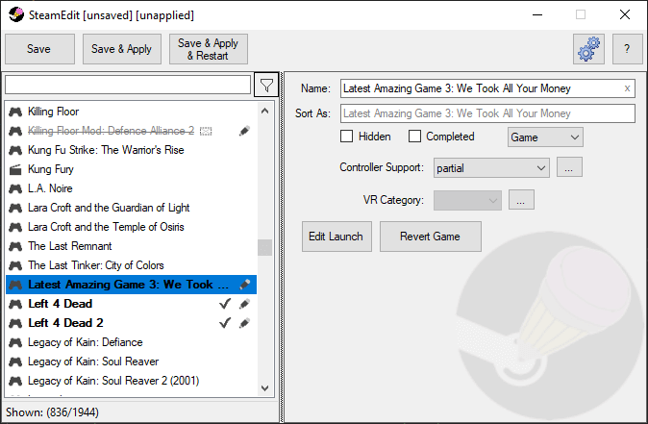The width and height of the screenshot is (648, 424).
Task: Open the filter funnel icon
Action: [x=266, y=86]
